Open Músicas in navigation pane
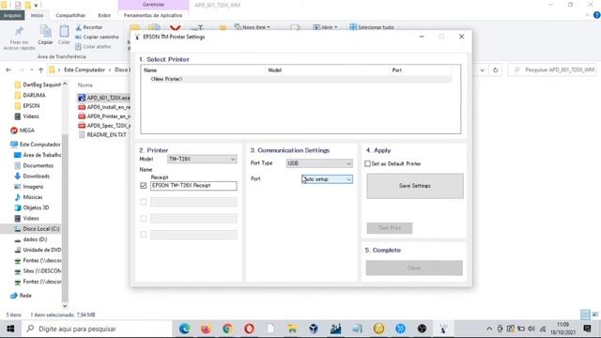 pyautogui.click(x=28, y=197)
